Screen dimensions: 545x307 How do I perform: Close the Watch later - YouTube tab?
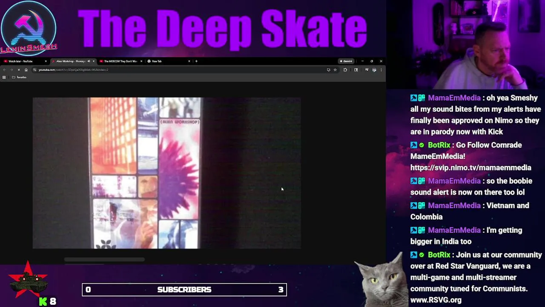point(46,61)
